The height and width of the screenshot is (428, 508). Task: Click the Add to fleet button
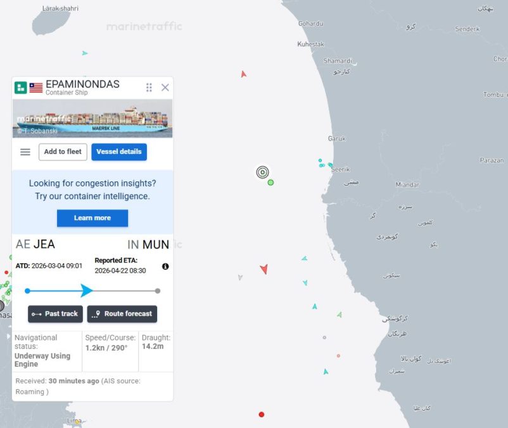tap(62, 152)
